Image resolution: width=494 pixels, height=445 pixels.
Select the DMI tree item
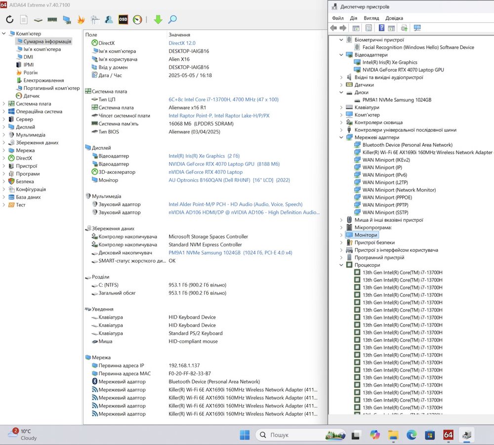click(28, 57)
